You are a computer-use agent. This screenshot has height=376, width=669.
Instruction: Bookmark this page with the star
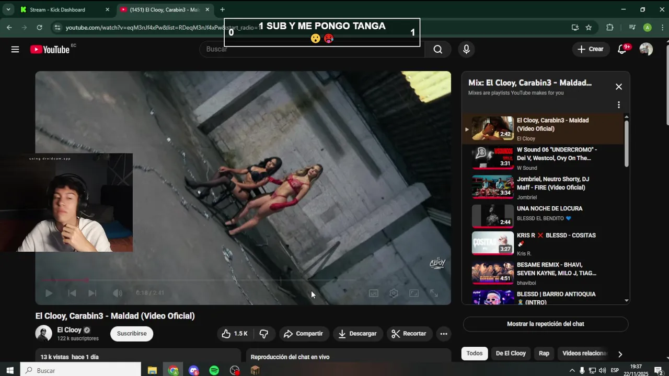pyautogui.click(x=589, y=28)
